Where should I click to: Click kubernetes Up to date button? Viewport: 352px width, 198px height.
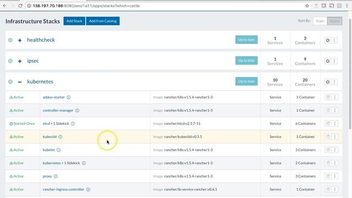click(246, 81)
